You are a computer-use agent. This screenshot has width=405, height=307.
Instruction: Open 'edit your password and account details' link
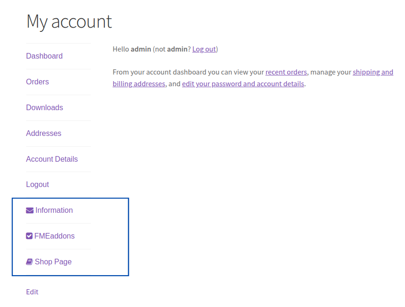[243, 84]
